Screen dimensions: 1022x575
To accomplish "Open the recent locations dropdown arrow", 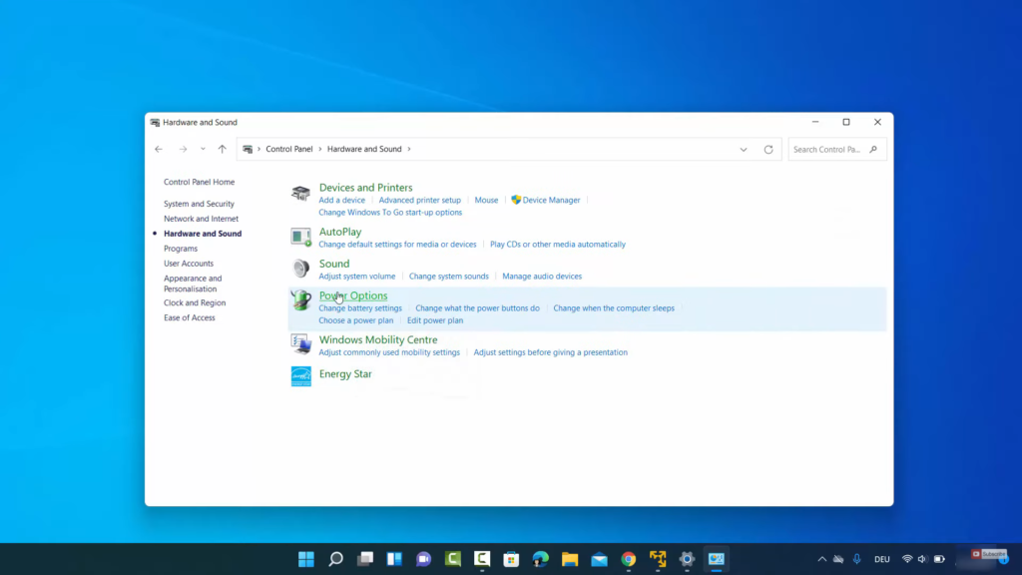I will tap(203, 150).
